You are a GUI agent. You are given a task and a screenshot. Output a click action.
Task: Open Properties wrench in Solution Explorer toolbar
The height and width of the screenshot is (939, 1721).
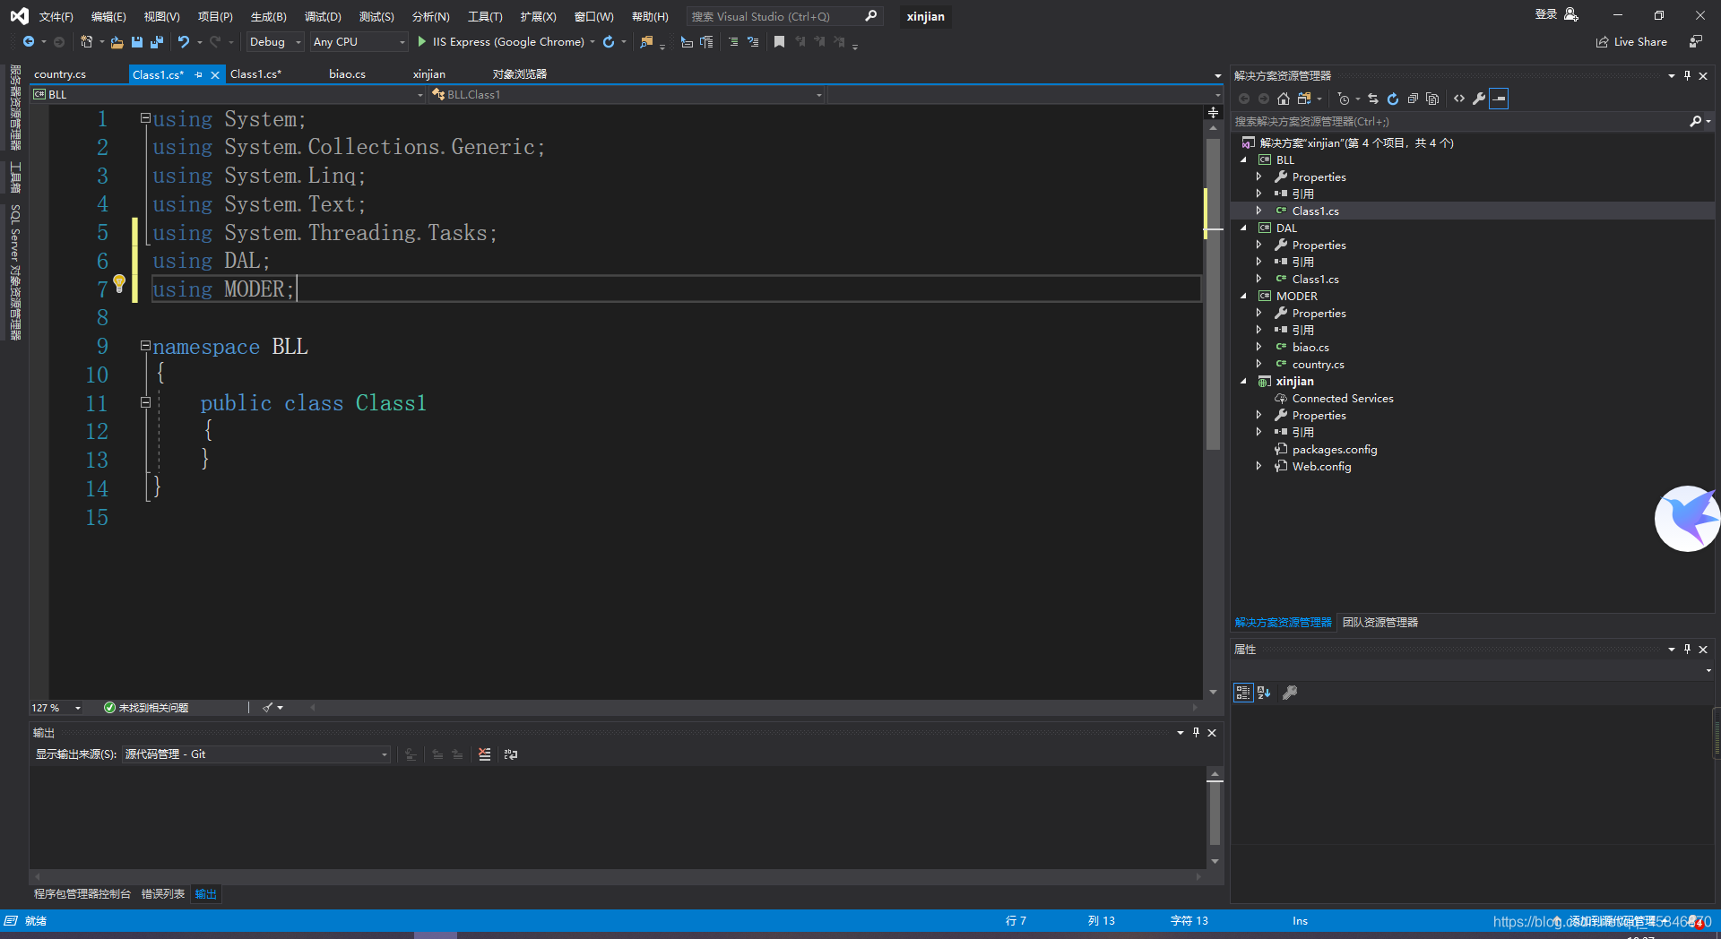click(x=1479, y=99)
